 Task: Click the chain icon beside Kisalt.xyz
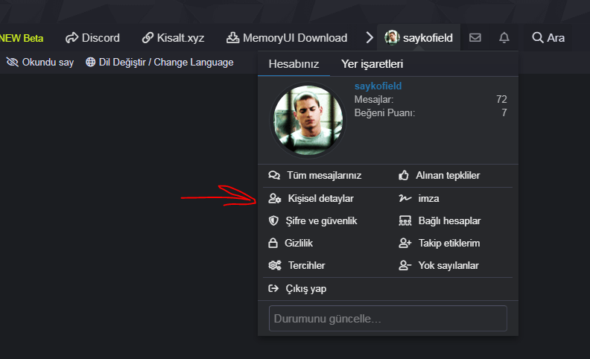pyautogui.click(x=147, y=38)
